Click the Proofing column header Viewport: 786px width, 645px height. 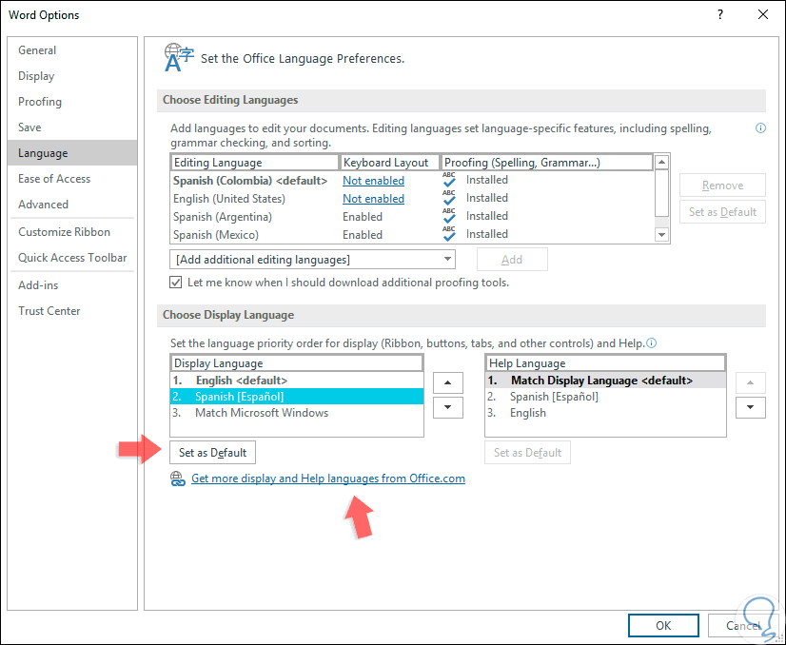coord(547,163)
